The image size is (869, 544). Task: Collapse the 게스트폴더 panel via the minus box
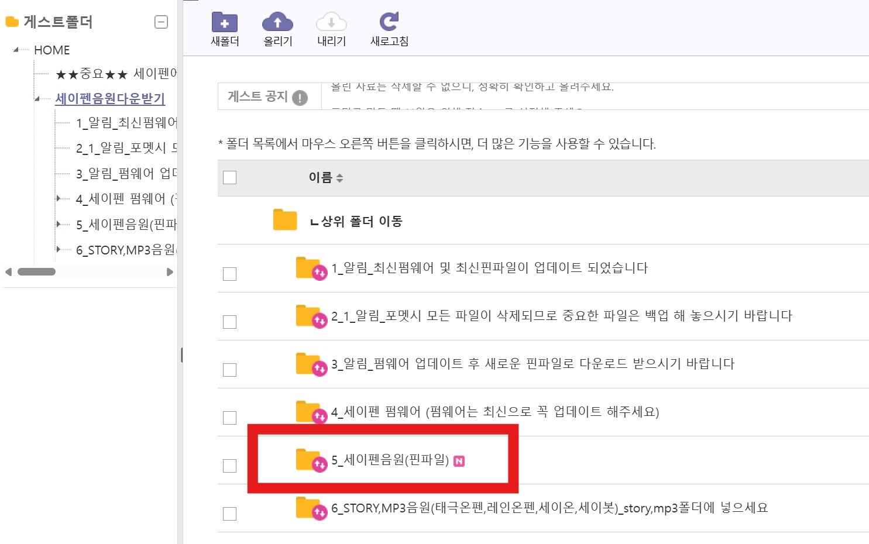160,21
